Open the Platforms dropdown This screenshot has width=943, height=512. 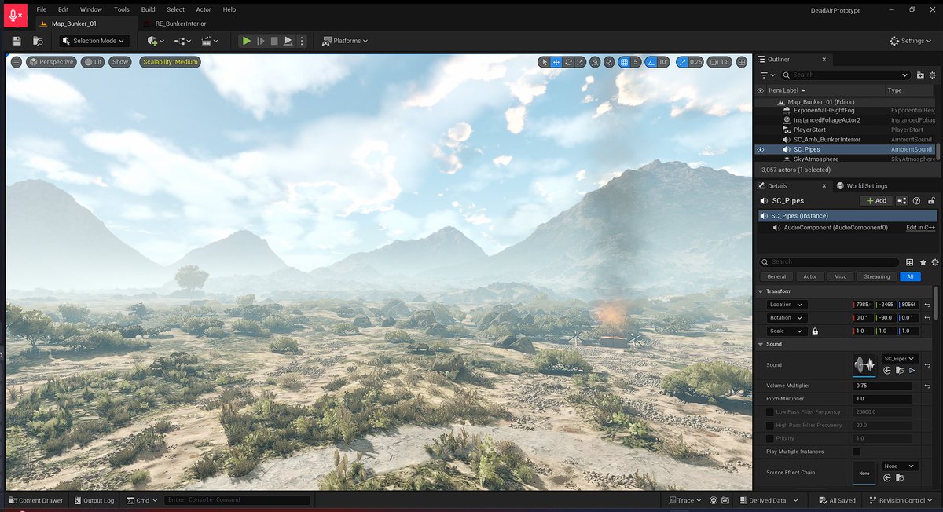[x=345, y=41]
